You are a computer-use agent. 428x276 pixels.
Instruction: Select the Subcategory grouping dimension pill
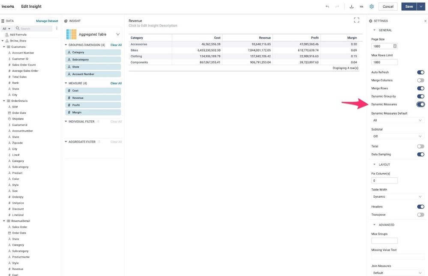click(93, 59)
